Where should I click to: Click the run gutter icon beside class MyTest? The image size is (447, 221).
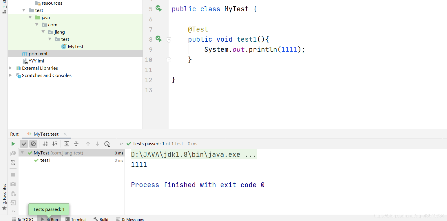tap(158, 8)
